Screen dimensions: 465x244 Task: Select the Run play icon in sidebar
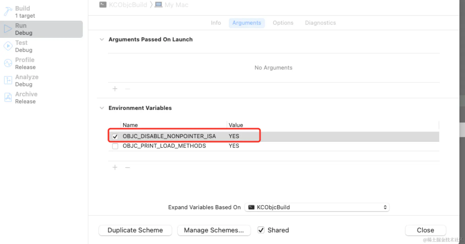point(8,29)
